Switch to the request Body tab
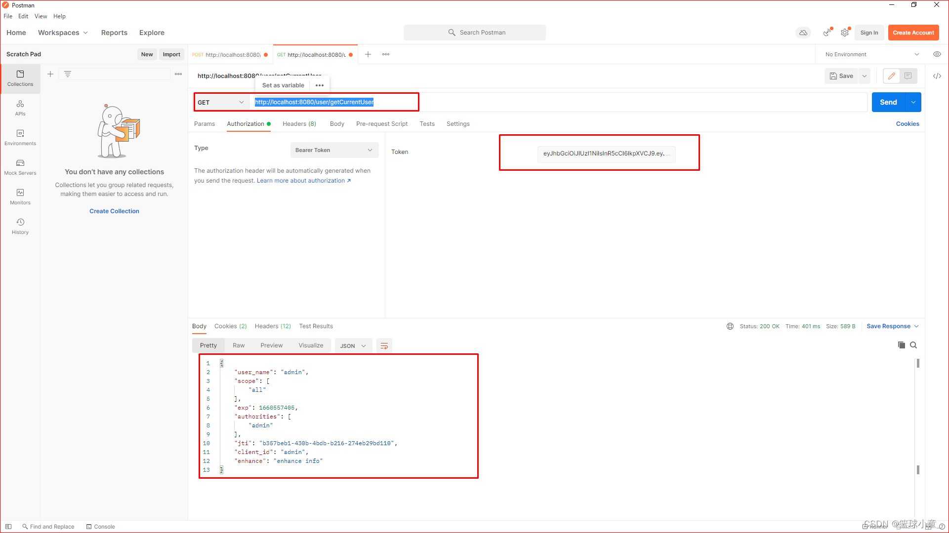949x533 pixels. point(337,124)
